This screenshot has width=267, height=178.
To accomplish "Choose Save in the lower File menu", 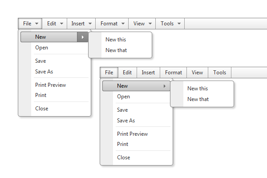I will pyautogui.click(x=122, y=110).
